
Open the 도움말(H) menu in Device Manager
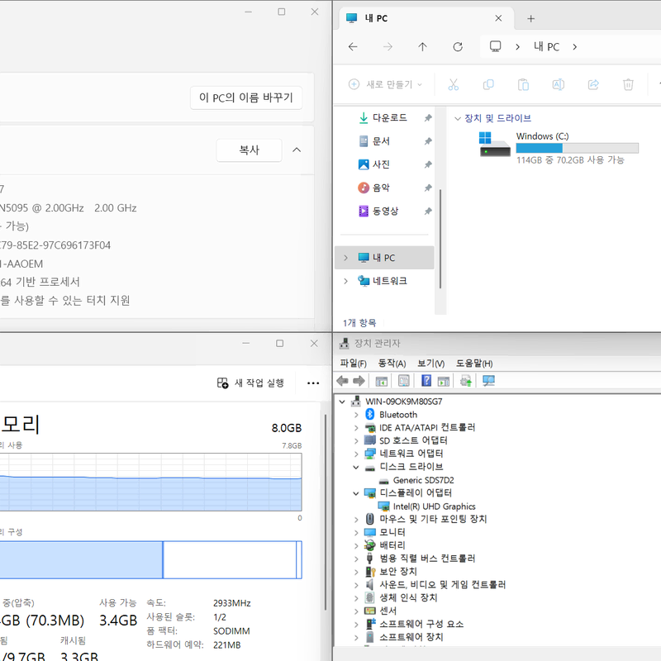coord(474,363)
